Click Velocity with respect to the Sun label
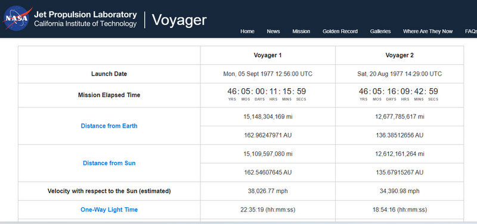This screenshot has width=477, height=224. 109,191
